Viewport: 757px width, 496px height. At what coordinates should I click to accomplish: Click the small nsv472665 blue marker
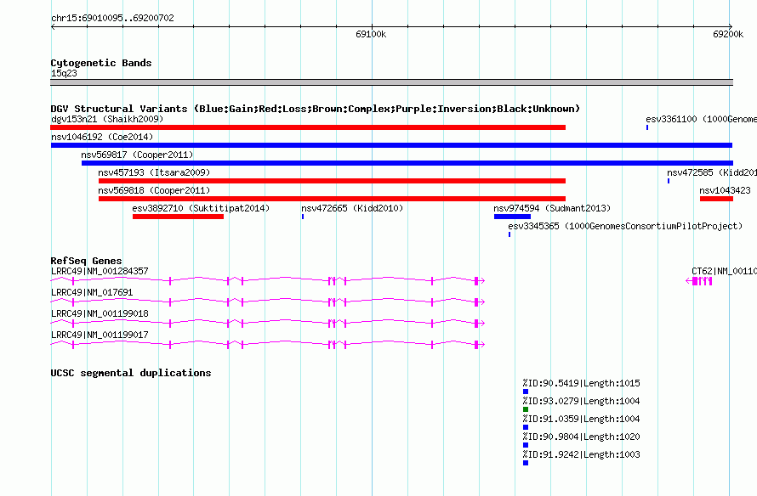tap(303, 217)
